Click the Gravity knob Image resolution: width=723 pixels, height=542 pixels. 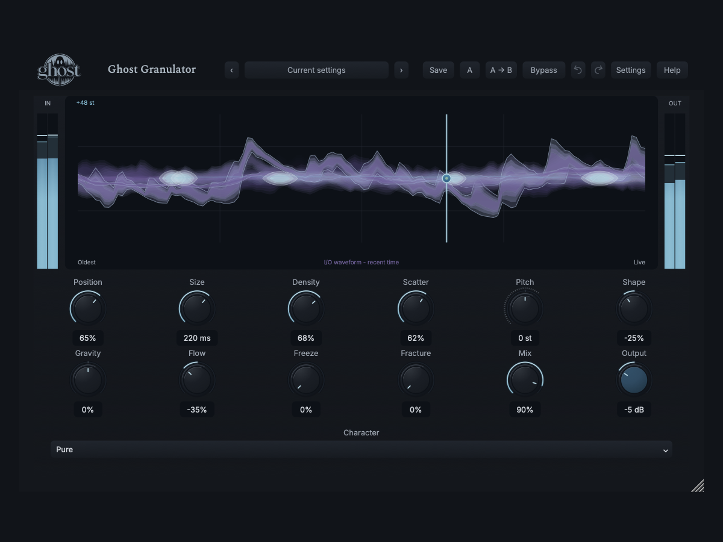point(88,381)
